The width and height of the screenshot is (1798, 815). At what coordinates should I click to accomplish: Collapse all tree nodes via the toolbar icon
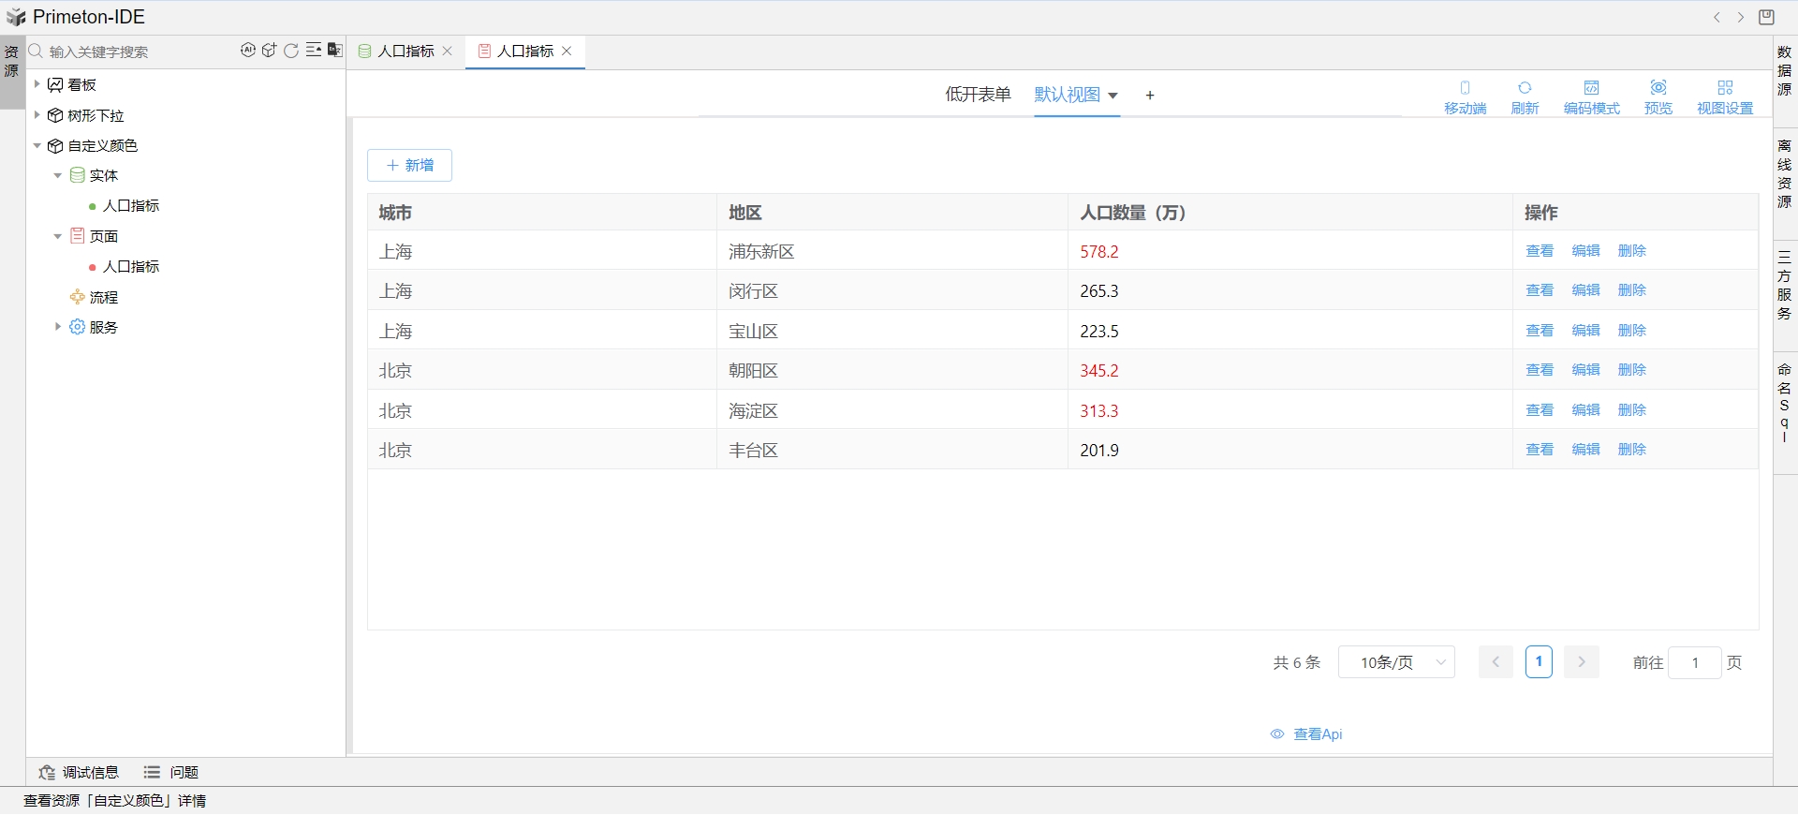click(313, 51)
